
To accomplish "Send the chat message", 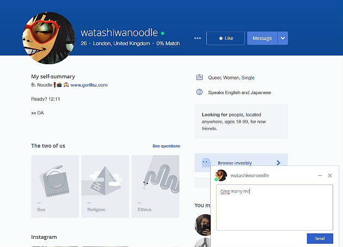I will 320,238.
